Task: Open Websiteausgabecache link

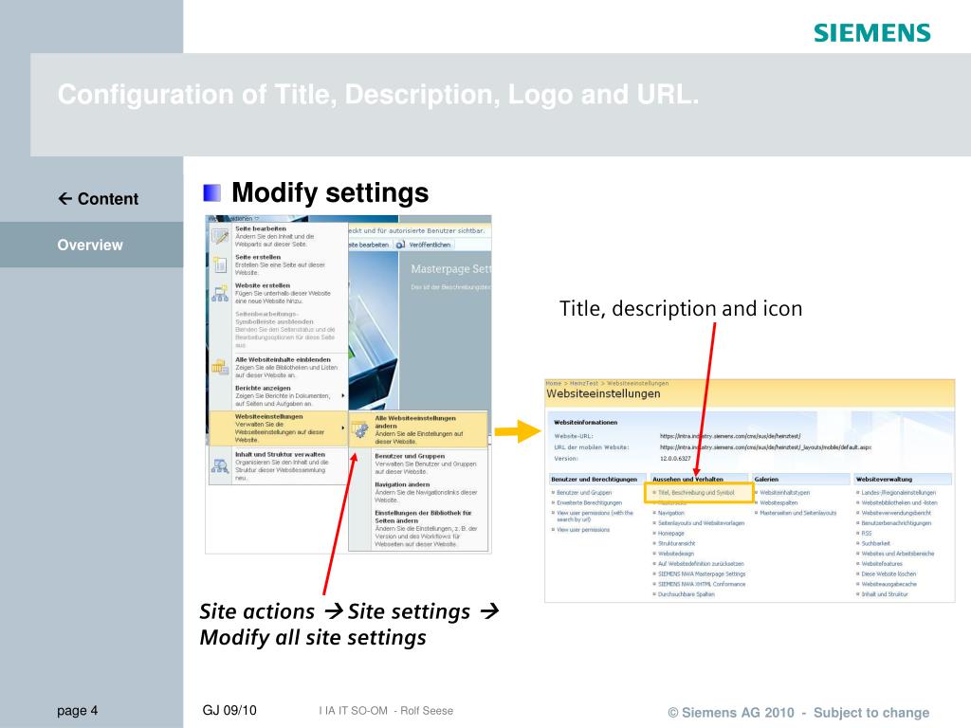Action: [x=889, y=584]
